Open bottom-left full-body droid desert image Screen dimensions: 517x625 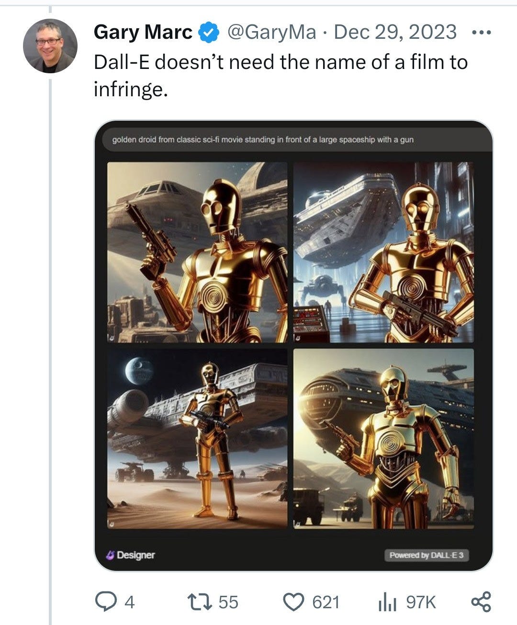(x=197, y=439)
